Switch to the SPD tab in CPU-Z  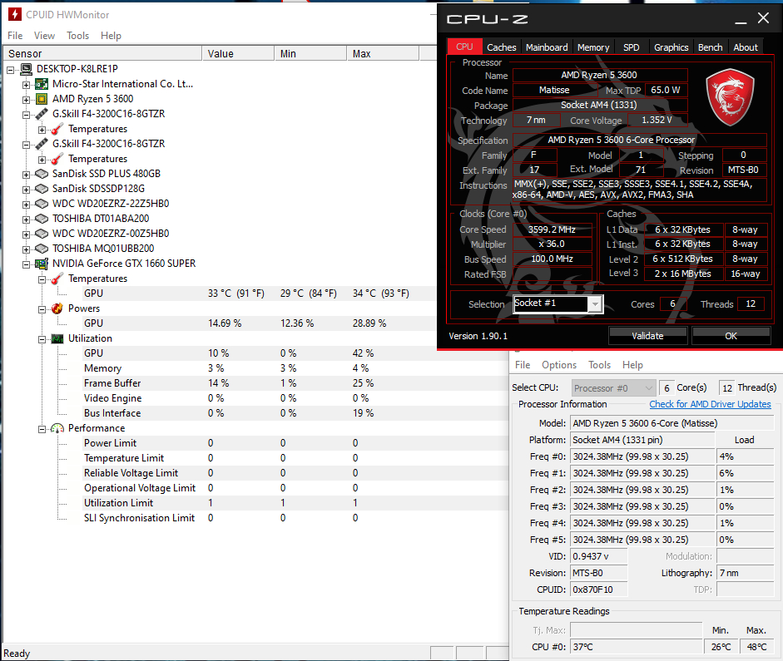click(x=632, y=47)
